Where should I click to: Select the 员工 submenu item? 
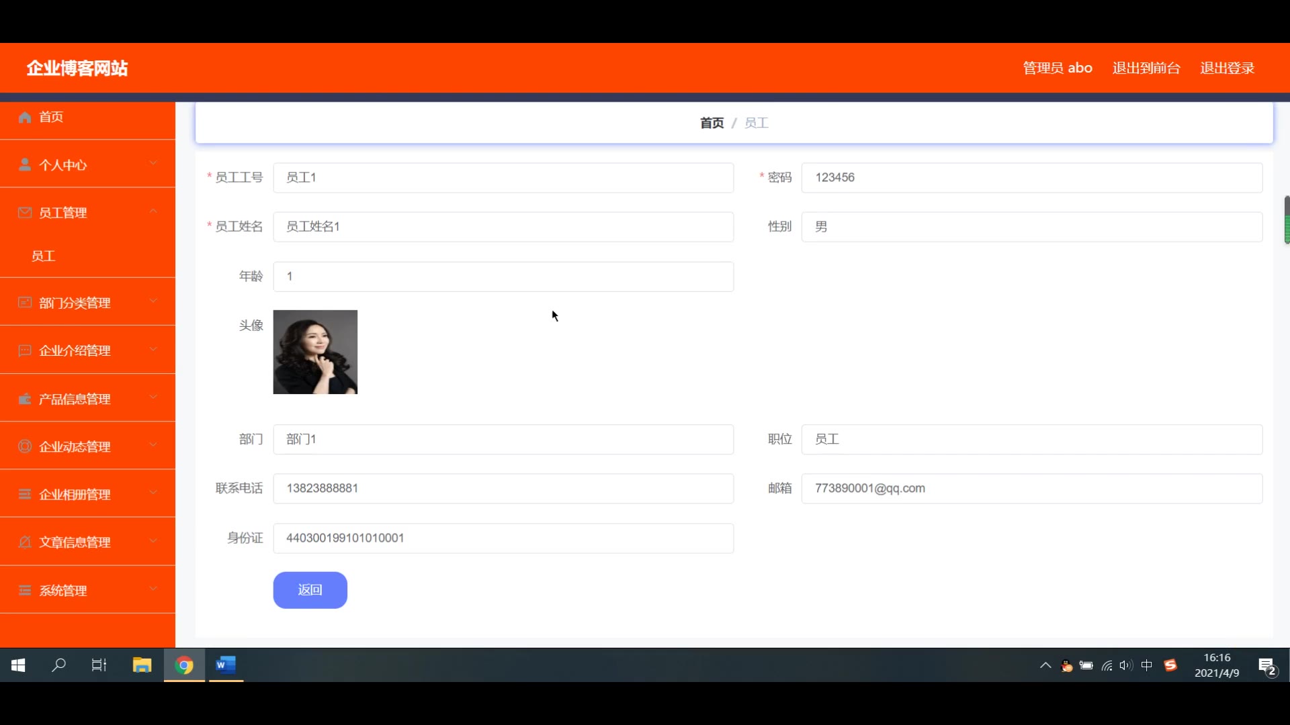coord(44,256)
